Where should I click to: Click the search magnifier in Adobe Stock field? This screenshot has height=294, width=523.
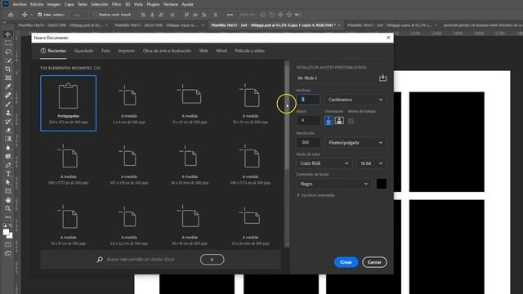[x=100, y=260]
